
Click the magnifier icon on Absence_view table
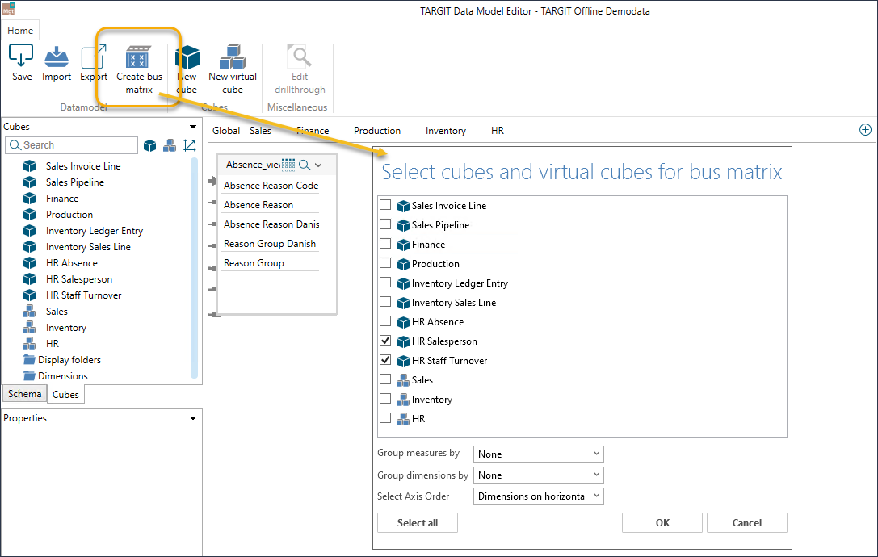305,165
